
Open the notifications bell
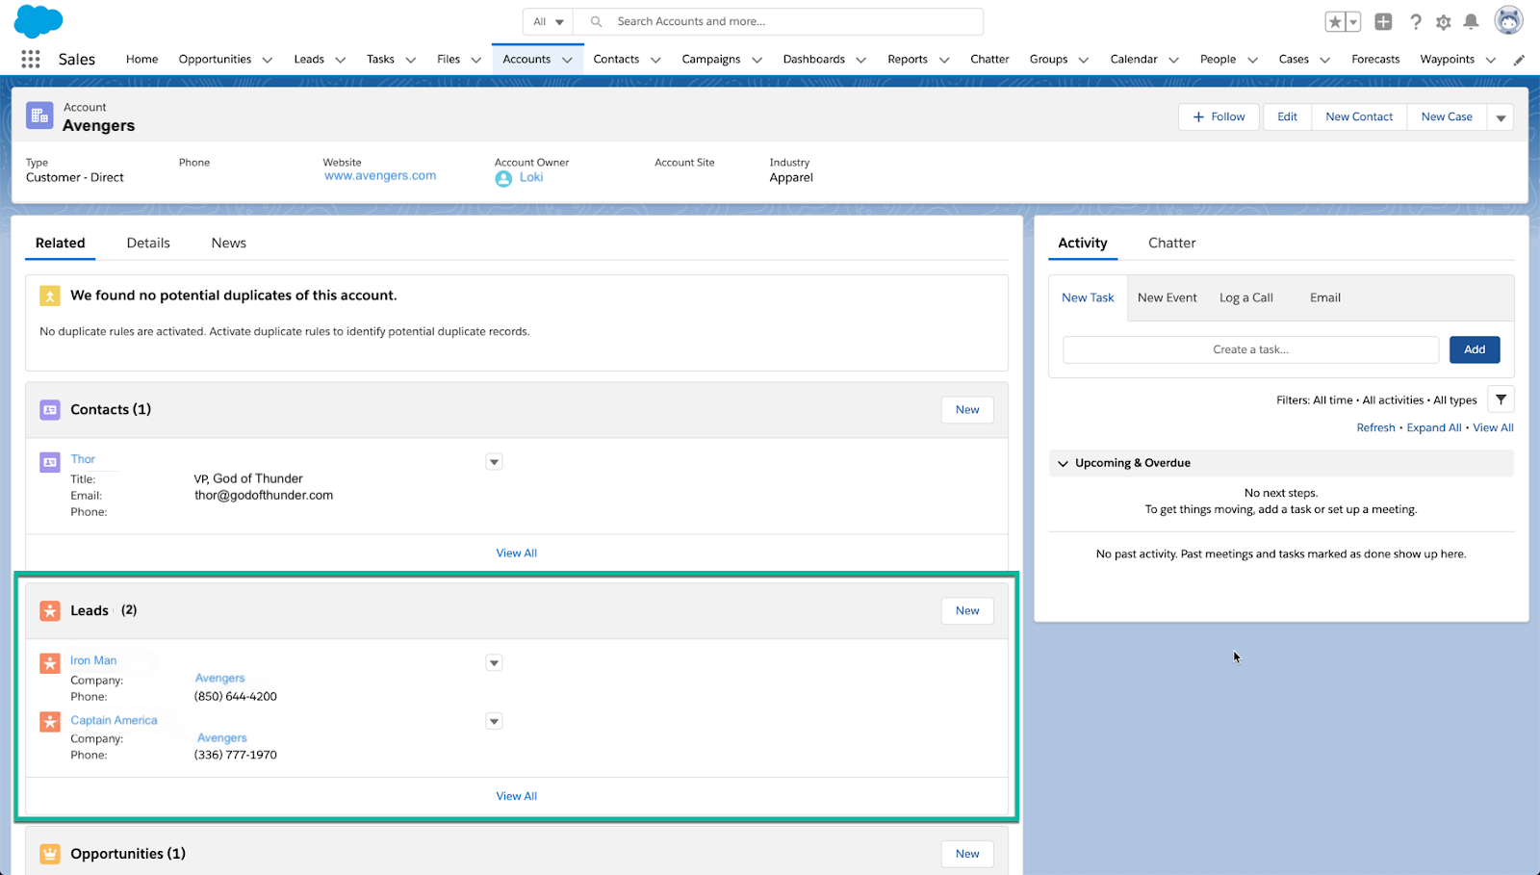coord(1471,22)
